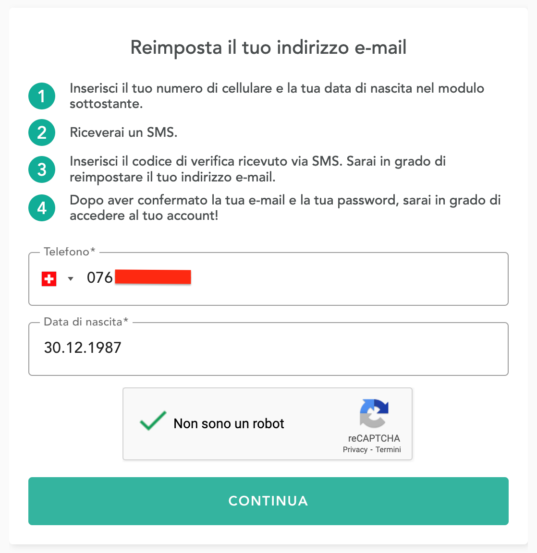Viewport: 537px width, 553px height.
Task: Open reCAPTCHA Privacy link
Action: click(x=355, y=450)
